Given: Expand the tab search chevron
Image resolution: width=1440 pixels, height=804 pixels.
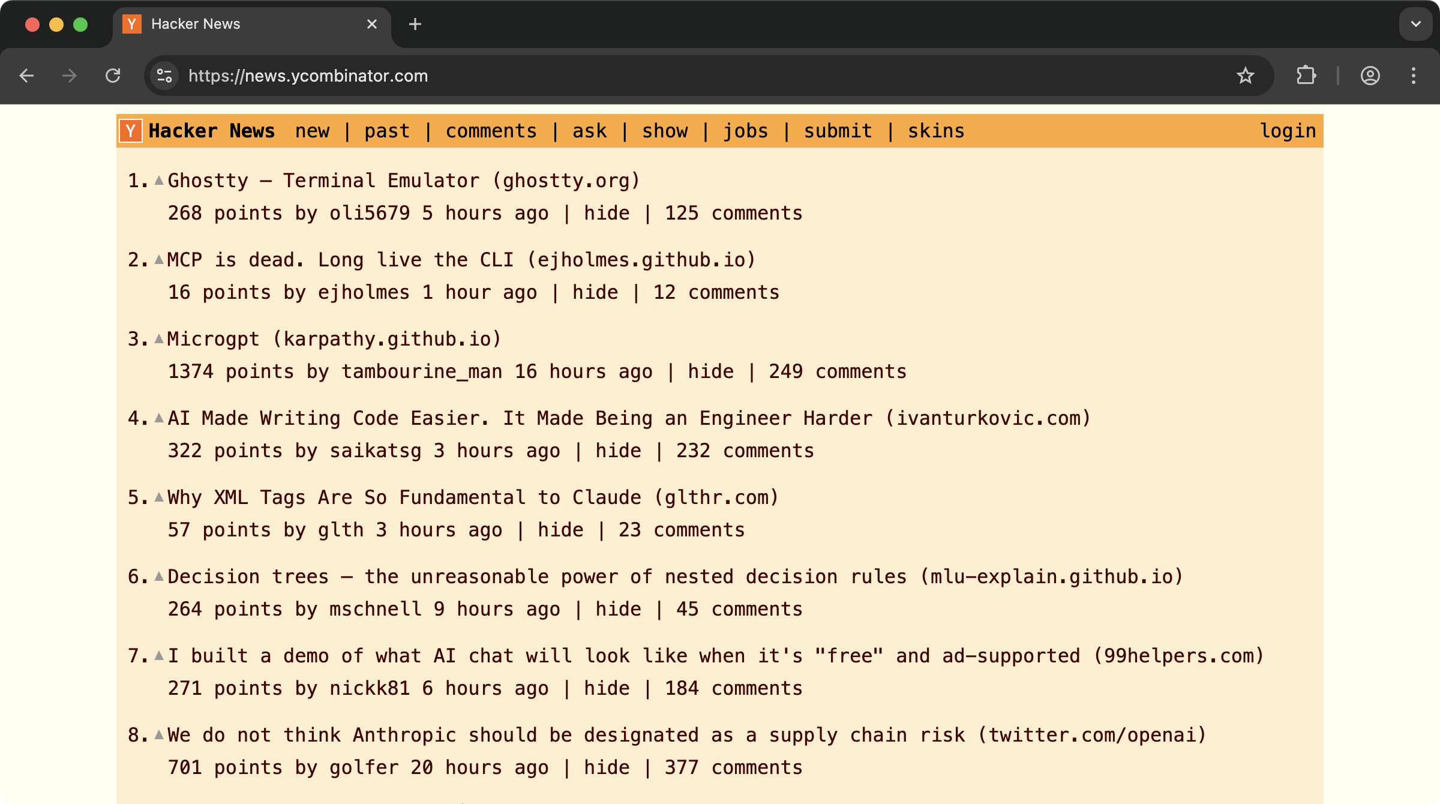Looking at the screenshot, I should pos(1415,24).
